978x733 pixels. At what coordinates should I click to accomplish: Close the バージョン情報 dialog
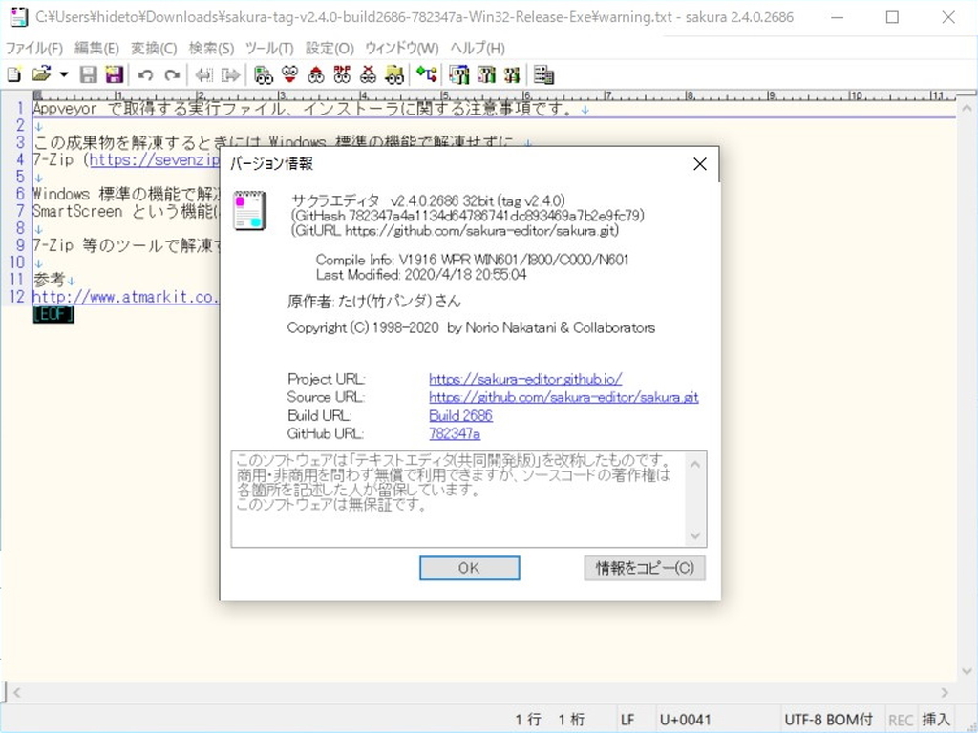click(x=700, y=164)
